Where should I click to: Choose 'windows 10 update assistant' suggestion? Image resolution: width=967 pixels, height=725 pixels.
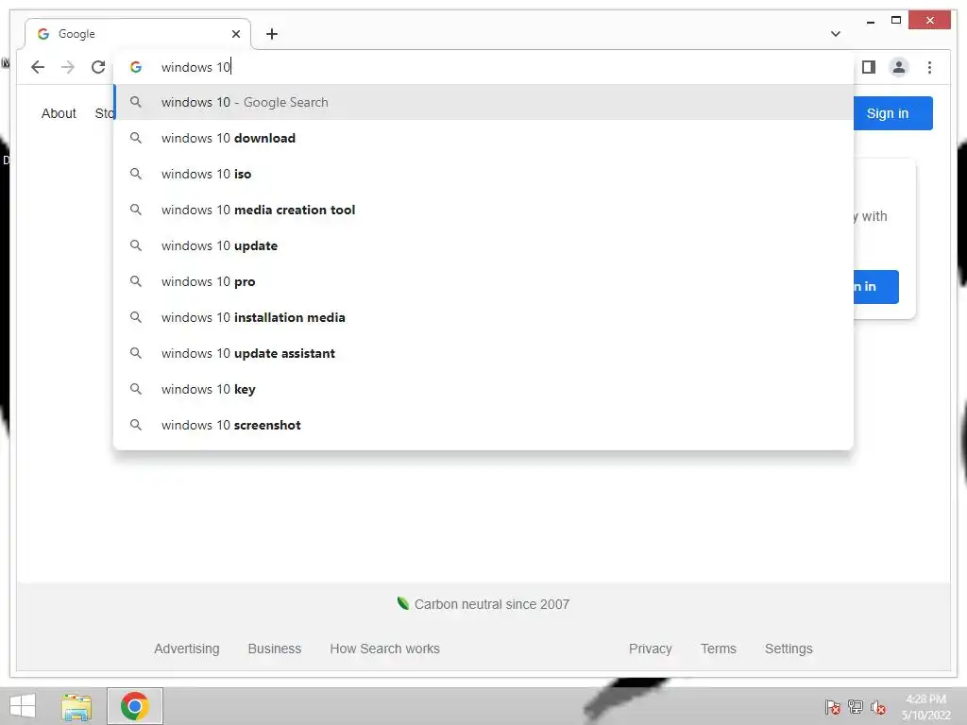(x=484, y=353)
